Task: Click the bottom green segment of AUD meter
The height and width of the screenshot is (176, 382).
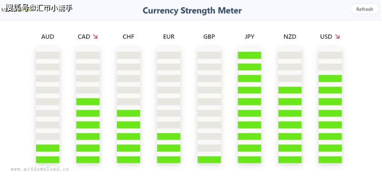Action: tap(48, 159)
